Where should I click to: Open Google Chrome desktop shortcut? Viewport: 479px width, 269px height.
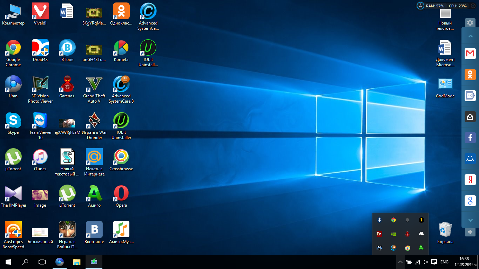click(13, 53)
